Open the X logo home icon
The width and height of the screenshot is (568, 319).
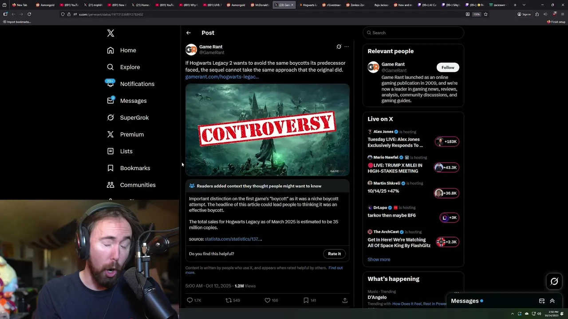pyautogui.click(x=110, y=33)
